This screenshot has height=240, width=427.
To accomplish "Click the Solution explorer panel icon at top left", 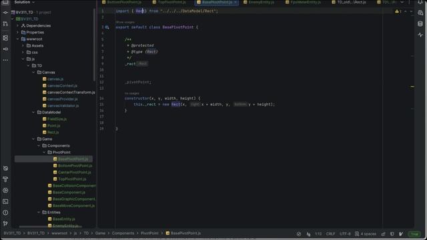I will pos(5,2).
